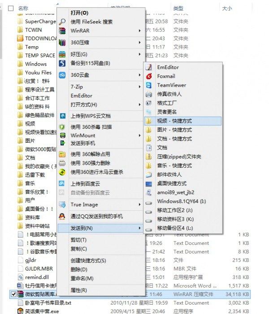Click the 好压 archive icon
The height and width of the screenshot is (314, 269).
pyautogui.click(x=62, y=54)
